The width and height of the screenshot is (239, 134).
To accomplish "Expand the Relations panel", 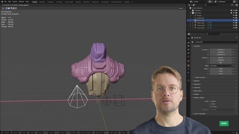I will pos(196,81).
